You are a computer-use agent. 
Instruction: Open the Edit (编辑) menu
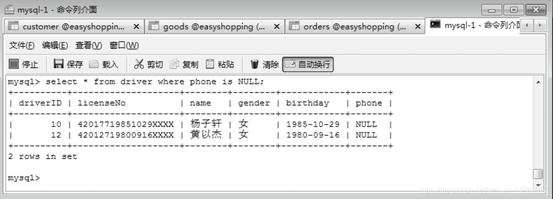pos(55,46)
